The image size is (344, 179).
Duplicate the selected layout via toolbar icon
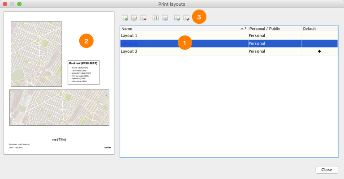point(165,18)
